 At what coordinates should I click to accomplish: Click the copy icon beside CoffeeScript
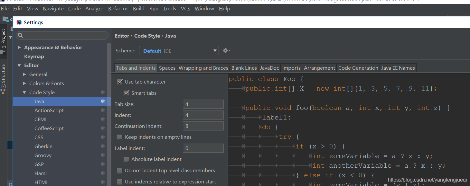(103, 128)
